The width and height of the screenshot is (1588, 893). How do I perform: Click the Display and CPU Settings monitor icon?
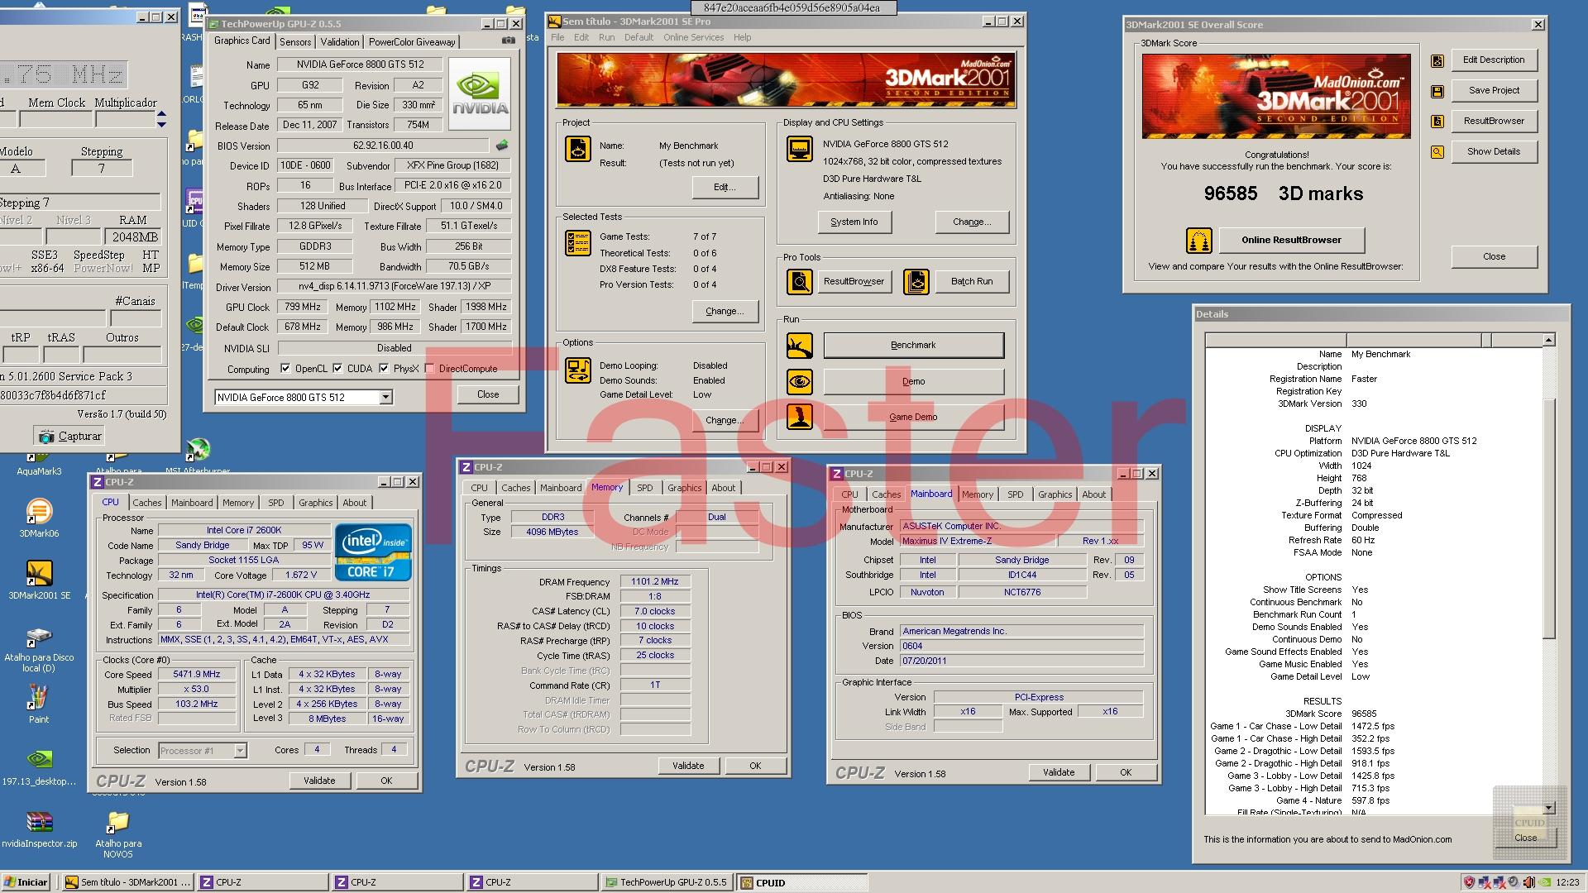click(799, 149)
